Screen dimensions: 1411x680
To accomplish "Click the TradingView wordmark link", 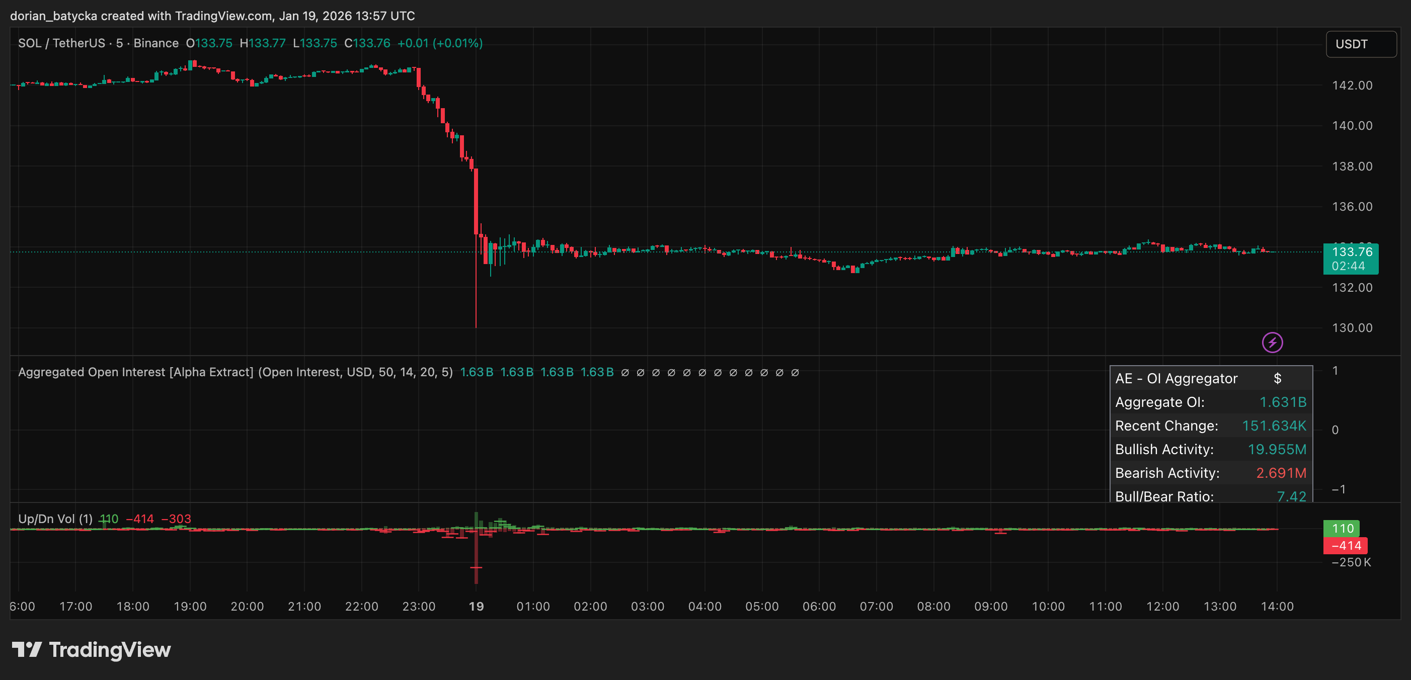I will (110, 649).
